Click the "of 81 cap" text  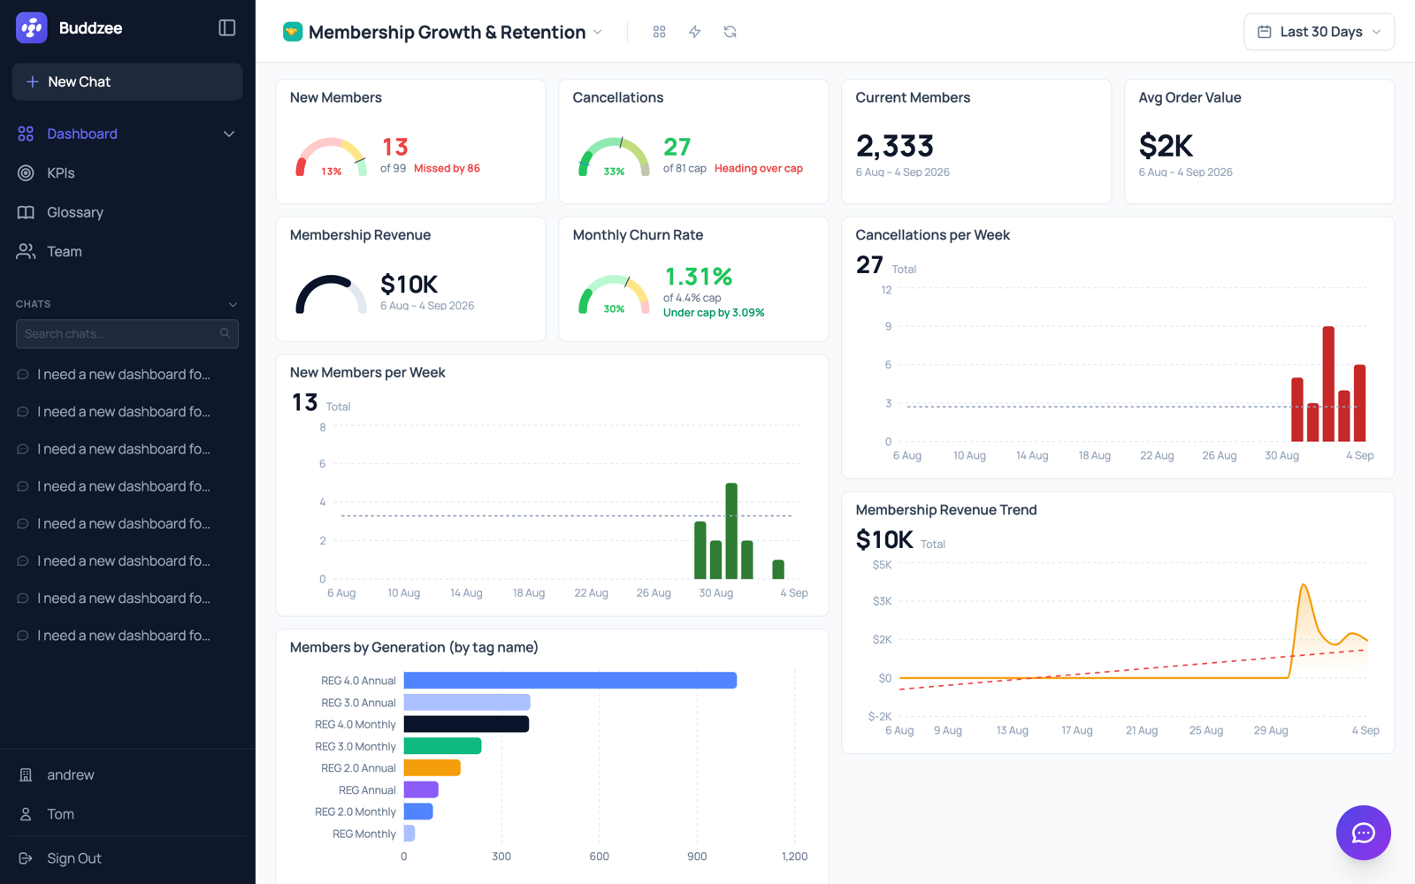(685, 169)
